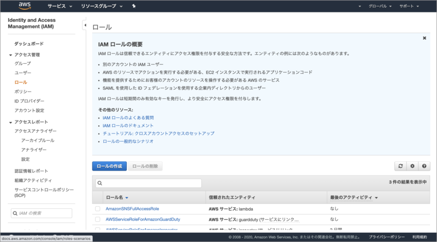Collapse the アクセスレポート section

(10, 123)
